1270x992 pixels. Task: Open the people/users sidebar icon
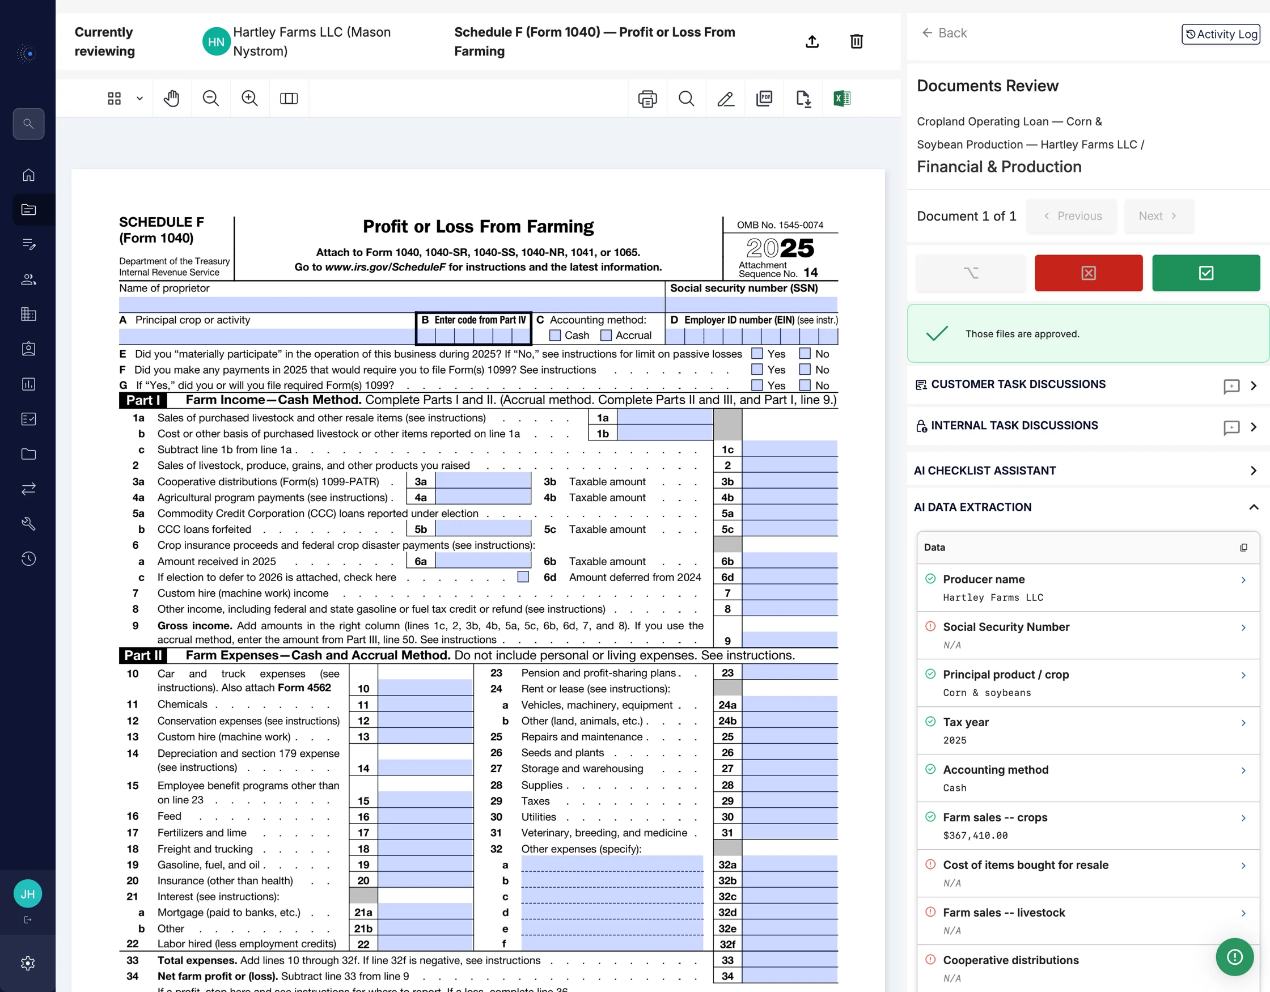(x=28, y=279)
